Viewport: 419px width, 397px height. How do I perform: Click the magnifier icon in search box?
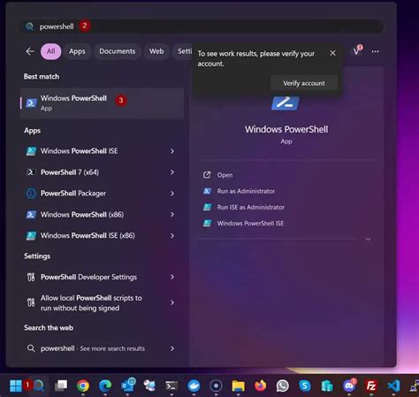tap(29, 27)
